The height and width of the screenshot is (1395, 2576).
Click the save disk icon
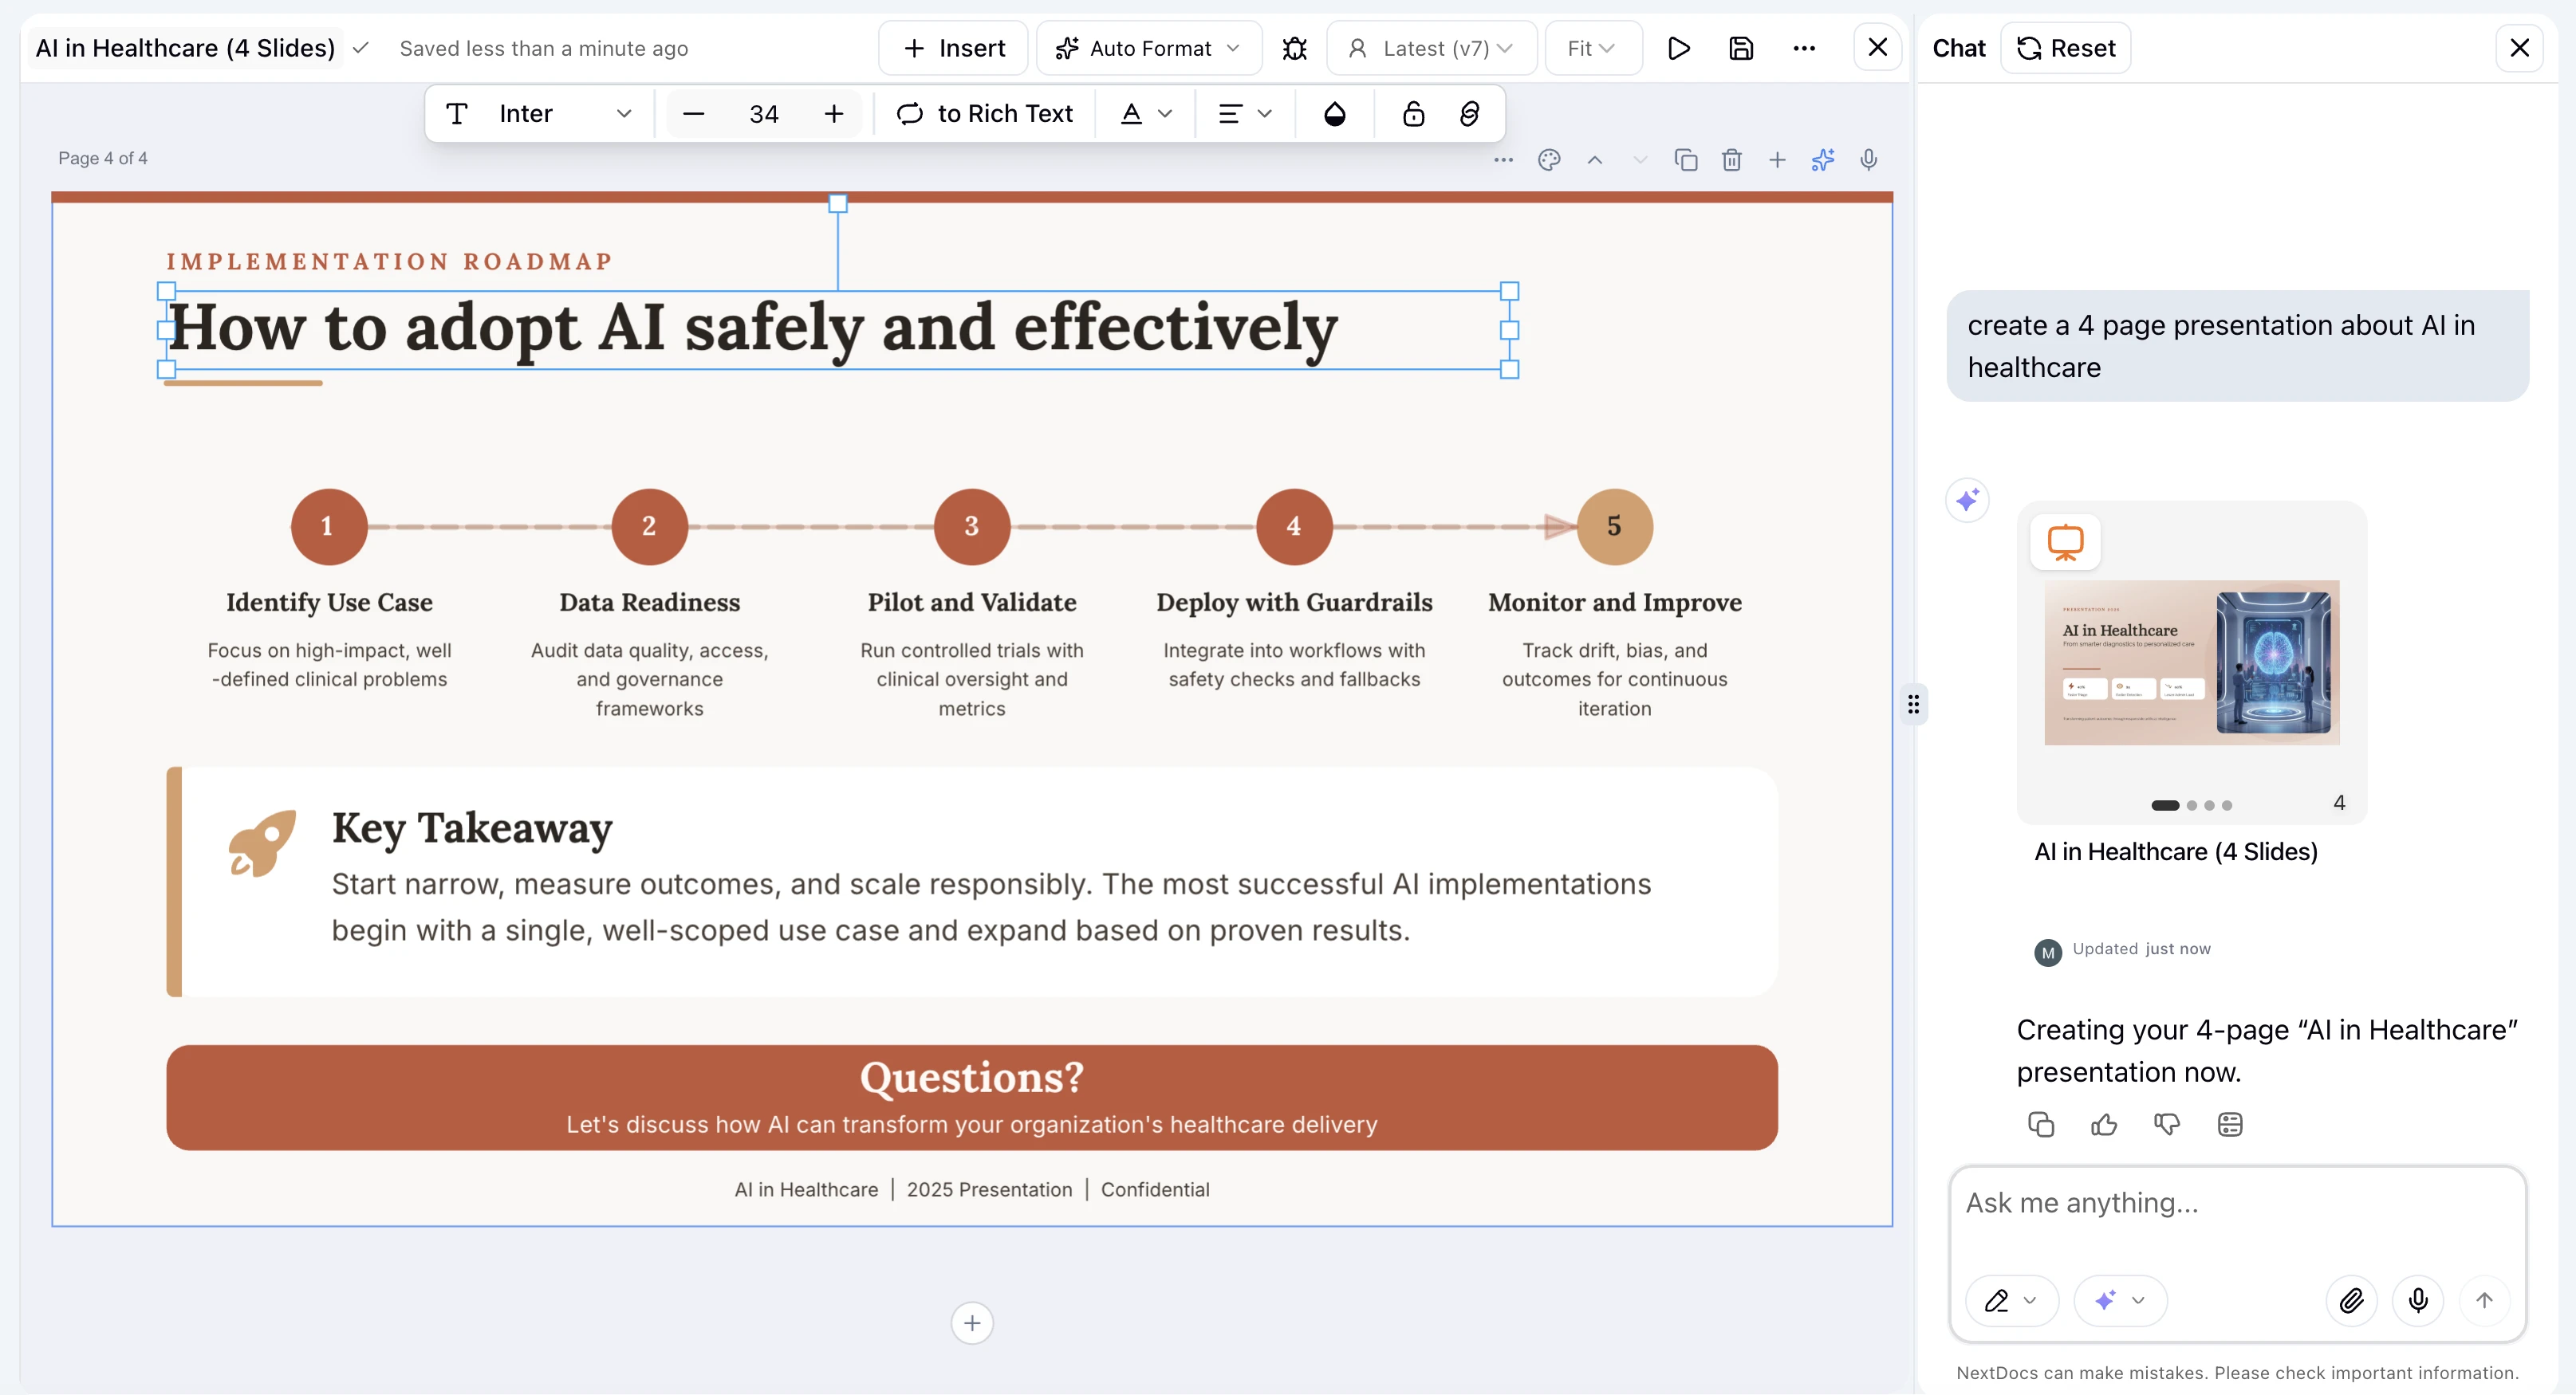coord(1741,48)
